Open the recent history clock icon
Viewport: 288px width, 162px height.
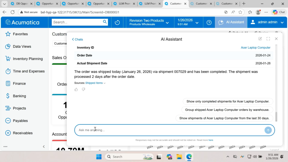coord(117,22)
